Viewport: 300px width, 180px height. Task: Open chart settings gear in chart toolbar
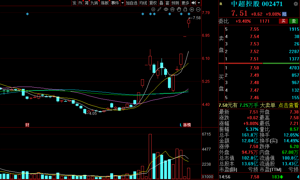(x=153, y=10)
